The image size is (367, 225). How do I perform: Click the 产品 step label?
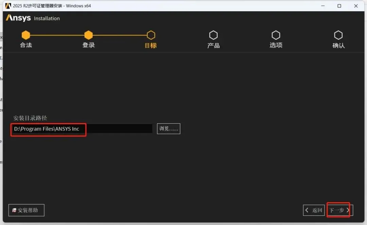point(213,45)
